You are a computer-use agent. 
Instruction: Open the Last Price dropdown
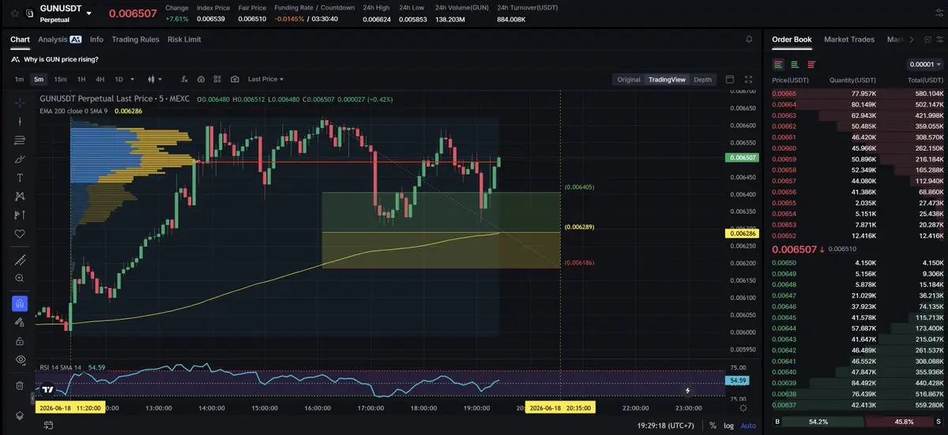[265, 79]
